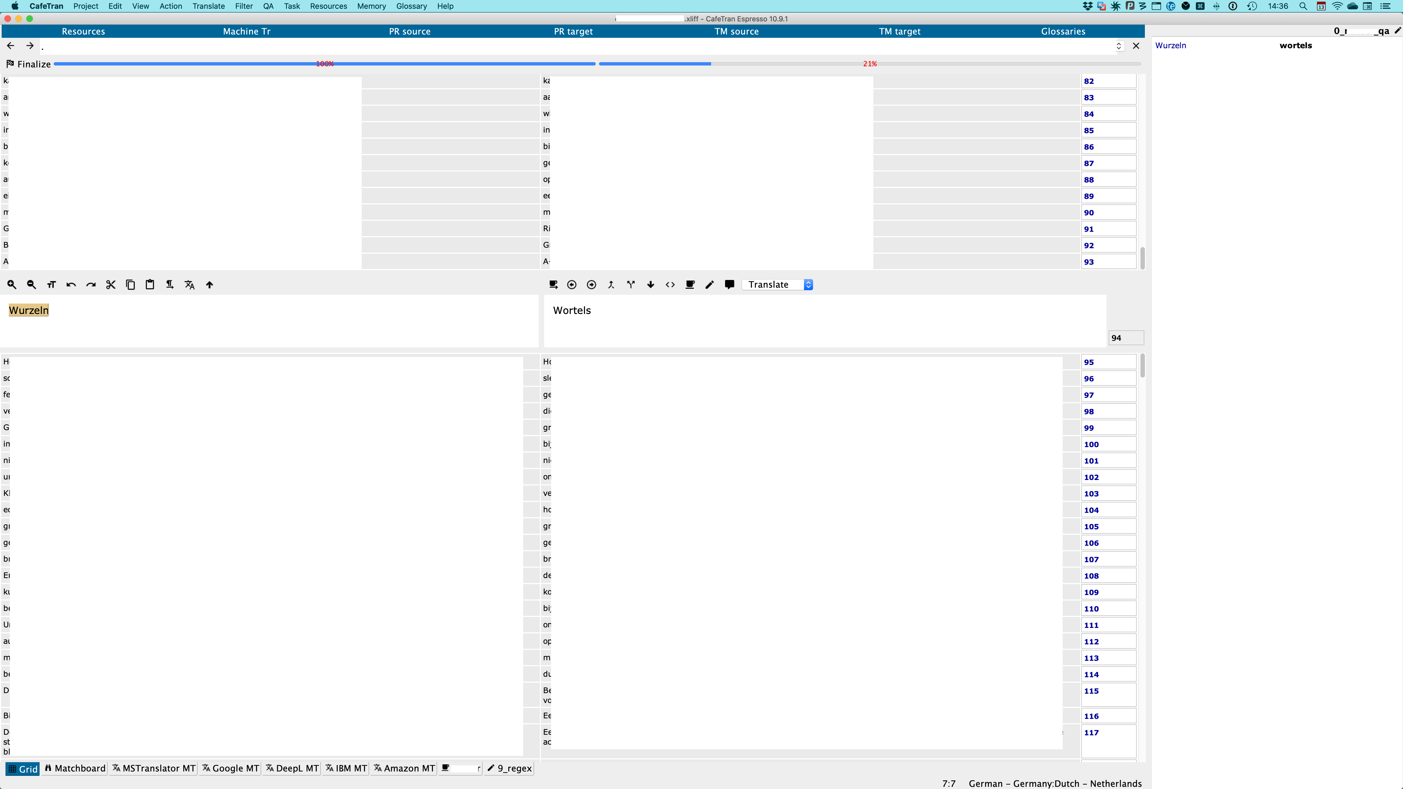Open the Translate mode dropdown
1403x789 pixels.
click(778, 284)
